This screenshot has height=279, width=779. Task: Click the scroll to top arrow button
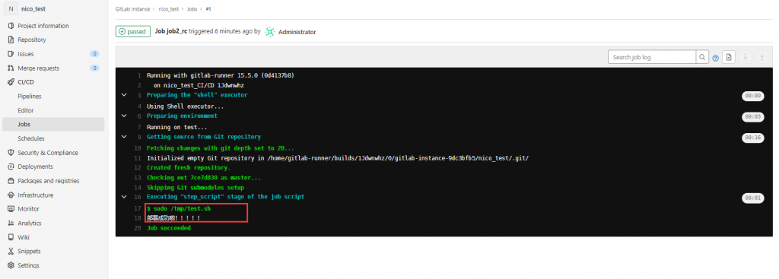(x=746, y=57)
